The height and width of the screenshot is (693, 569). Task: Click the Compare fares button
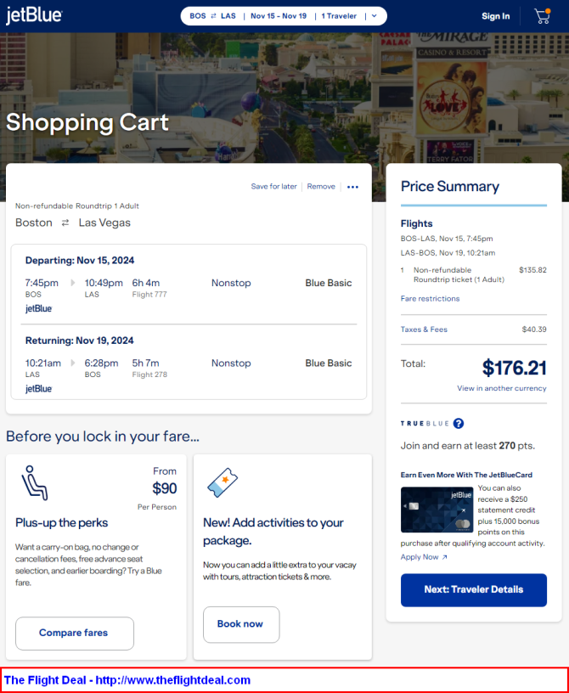(74, 634)
